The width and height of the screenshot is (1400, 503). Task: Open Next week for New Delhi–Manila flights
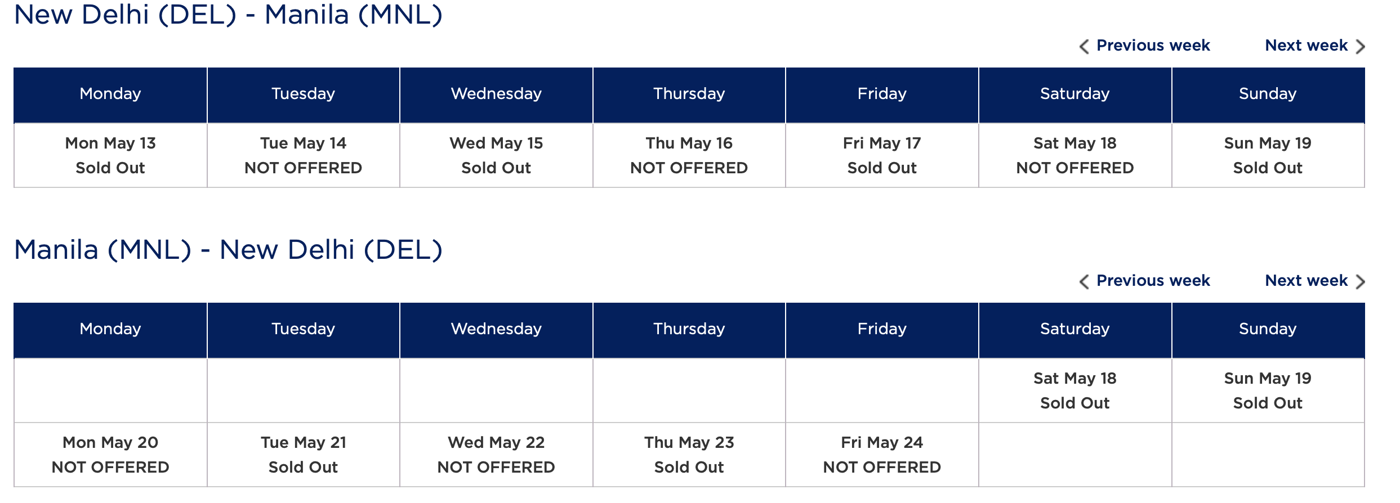point(1306,46)
